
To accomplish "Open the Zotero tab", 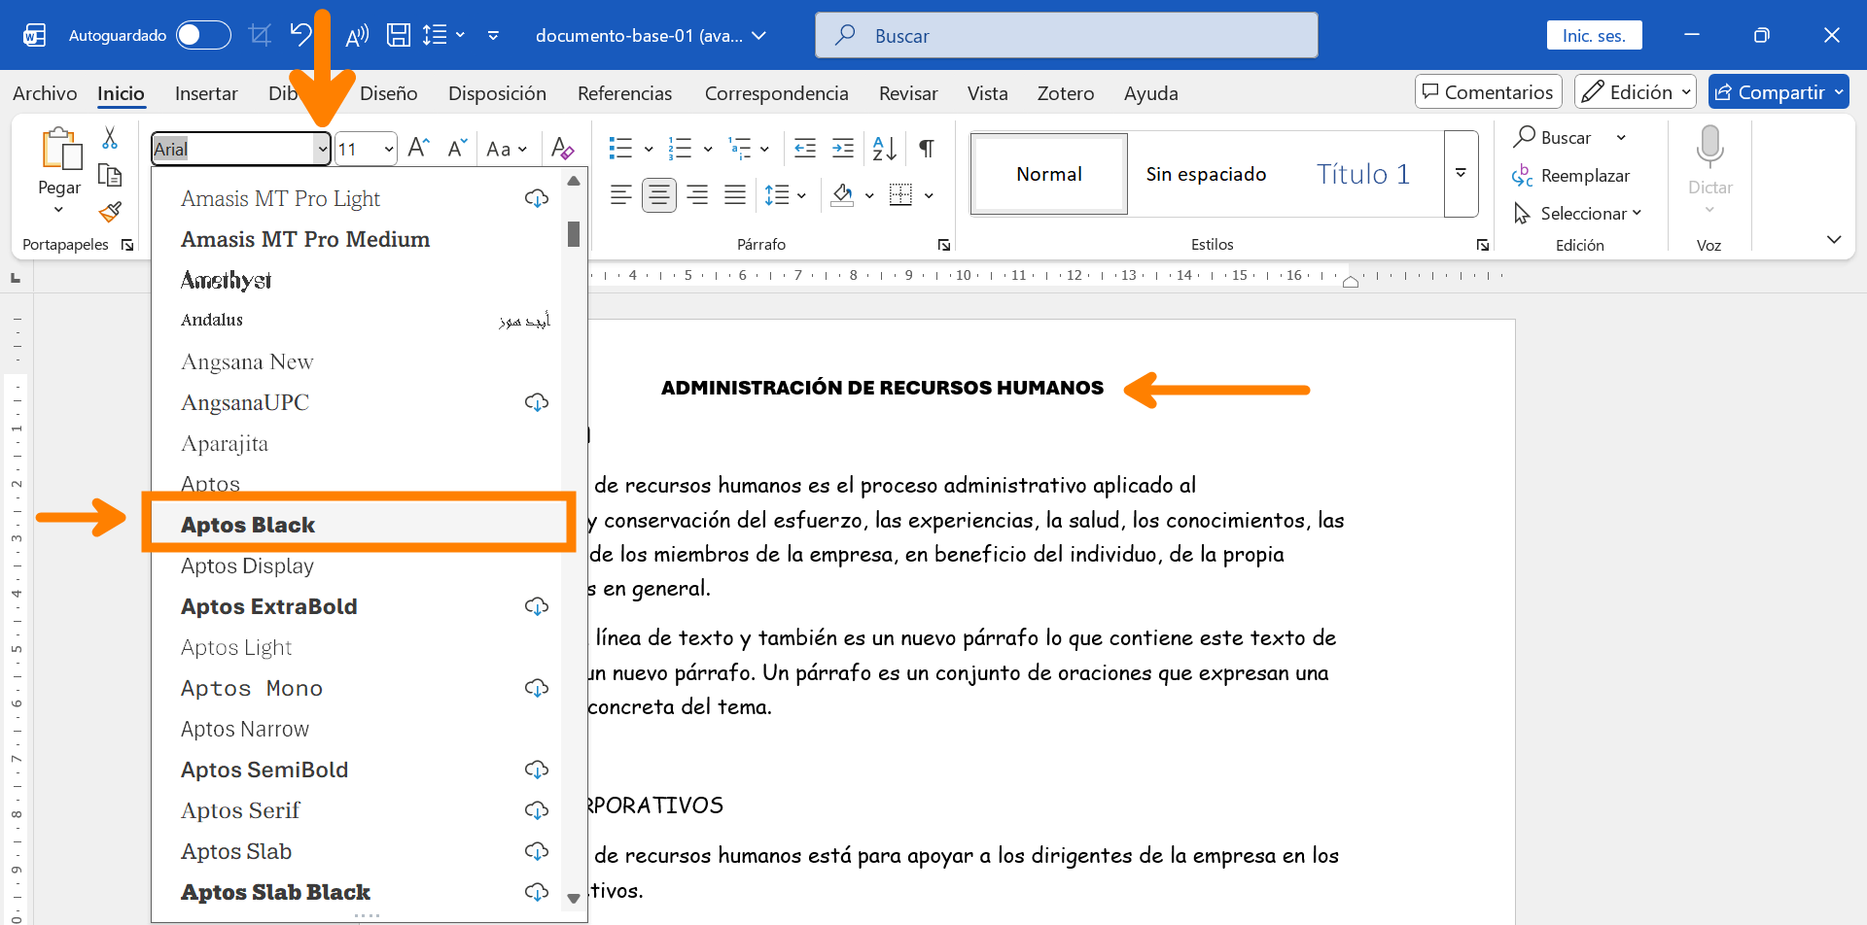I will tap(1066, 92).
